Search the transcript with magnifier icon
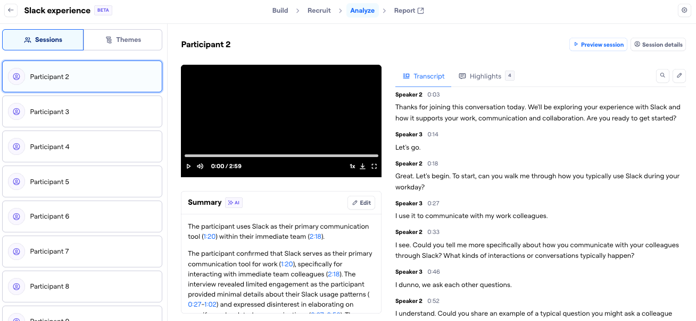 click(x=662, y=75)
